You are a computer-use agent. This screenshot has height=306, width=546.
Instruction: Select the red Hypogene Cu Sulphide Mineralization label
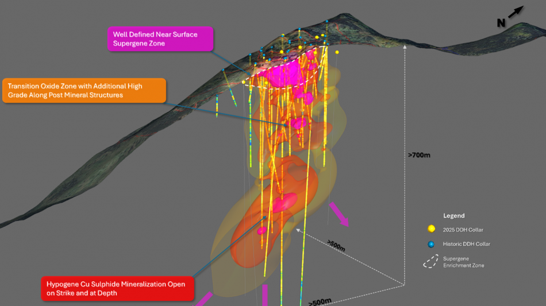pyautogui.click(x=117, y=288)
